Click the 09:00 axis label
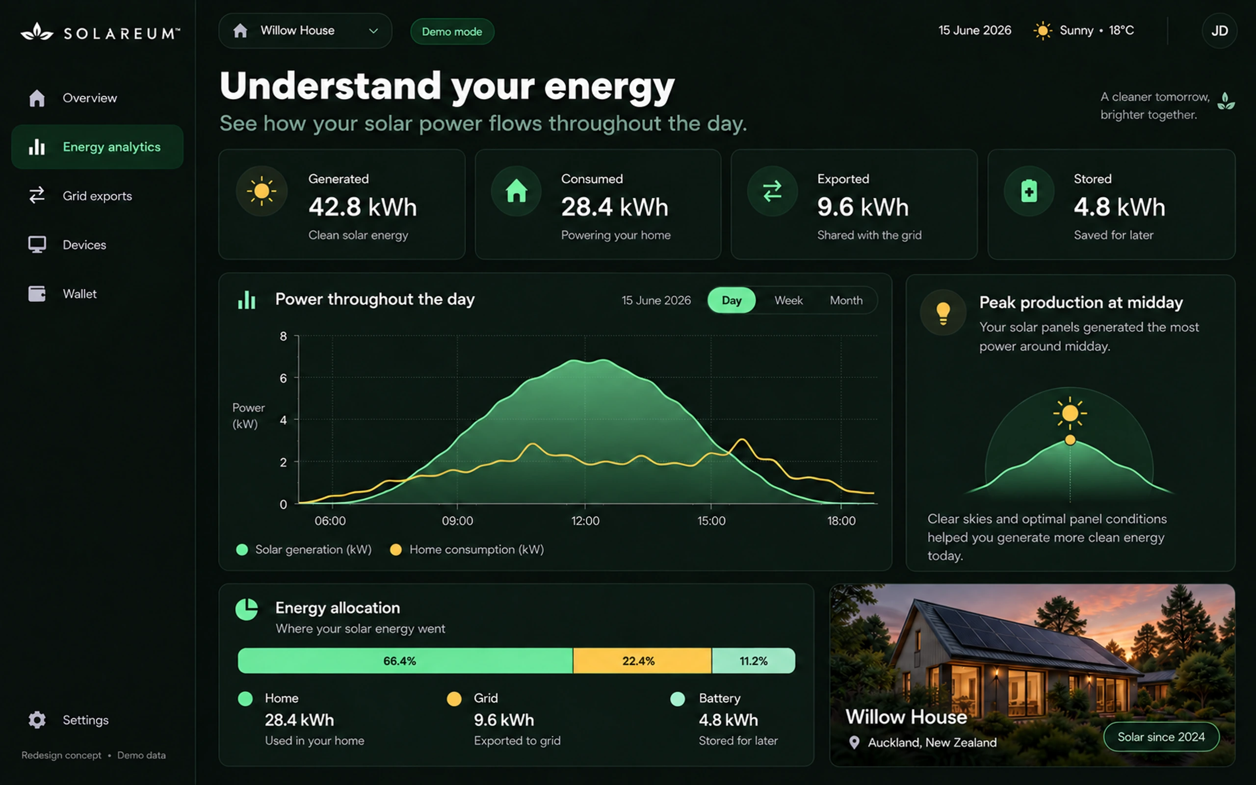This screenshot has width=1256, height=785. click(457, 521)
